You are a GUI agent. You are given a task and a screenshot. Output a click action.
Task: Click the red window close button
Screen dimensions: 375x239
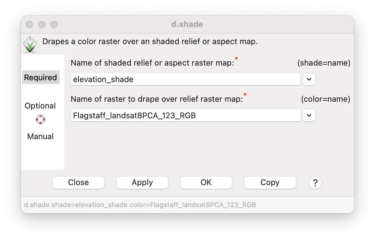click(x=29, y=25)
